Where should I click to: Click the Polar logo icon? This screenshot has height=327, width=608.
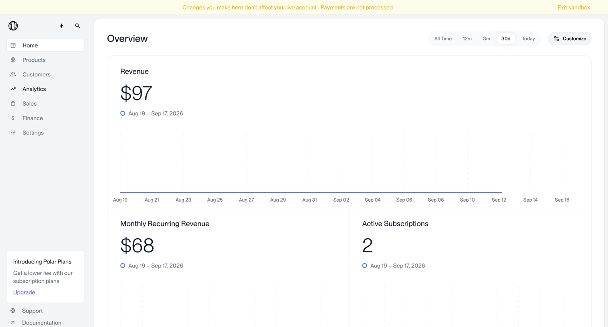(x=13, y=26)
